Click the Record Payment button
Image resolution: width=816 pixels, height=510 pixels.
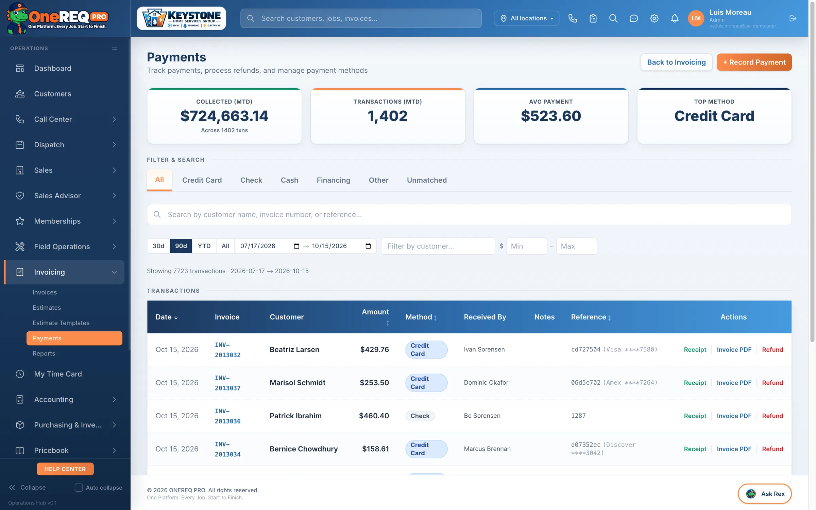tap(754, 62)
